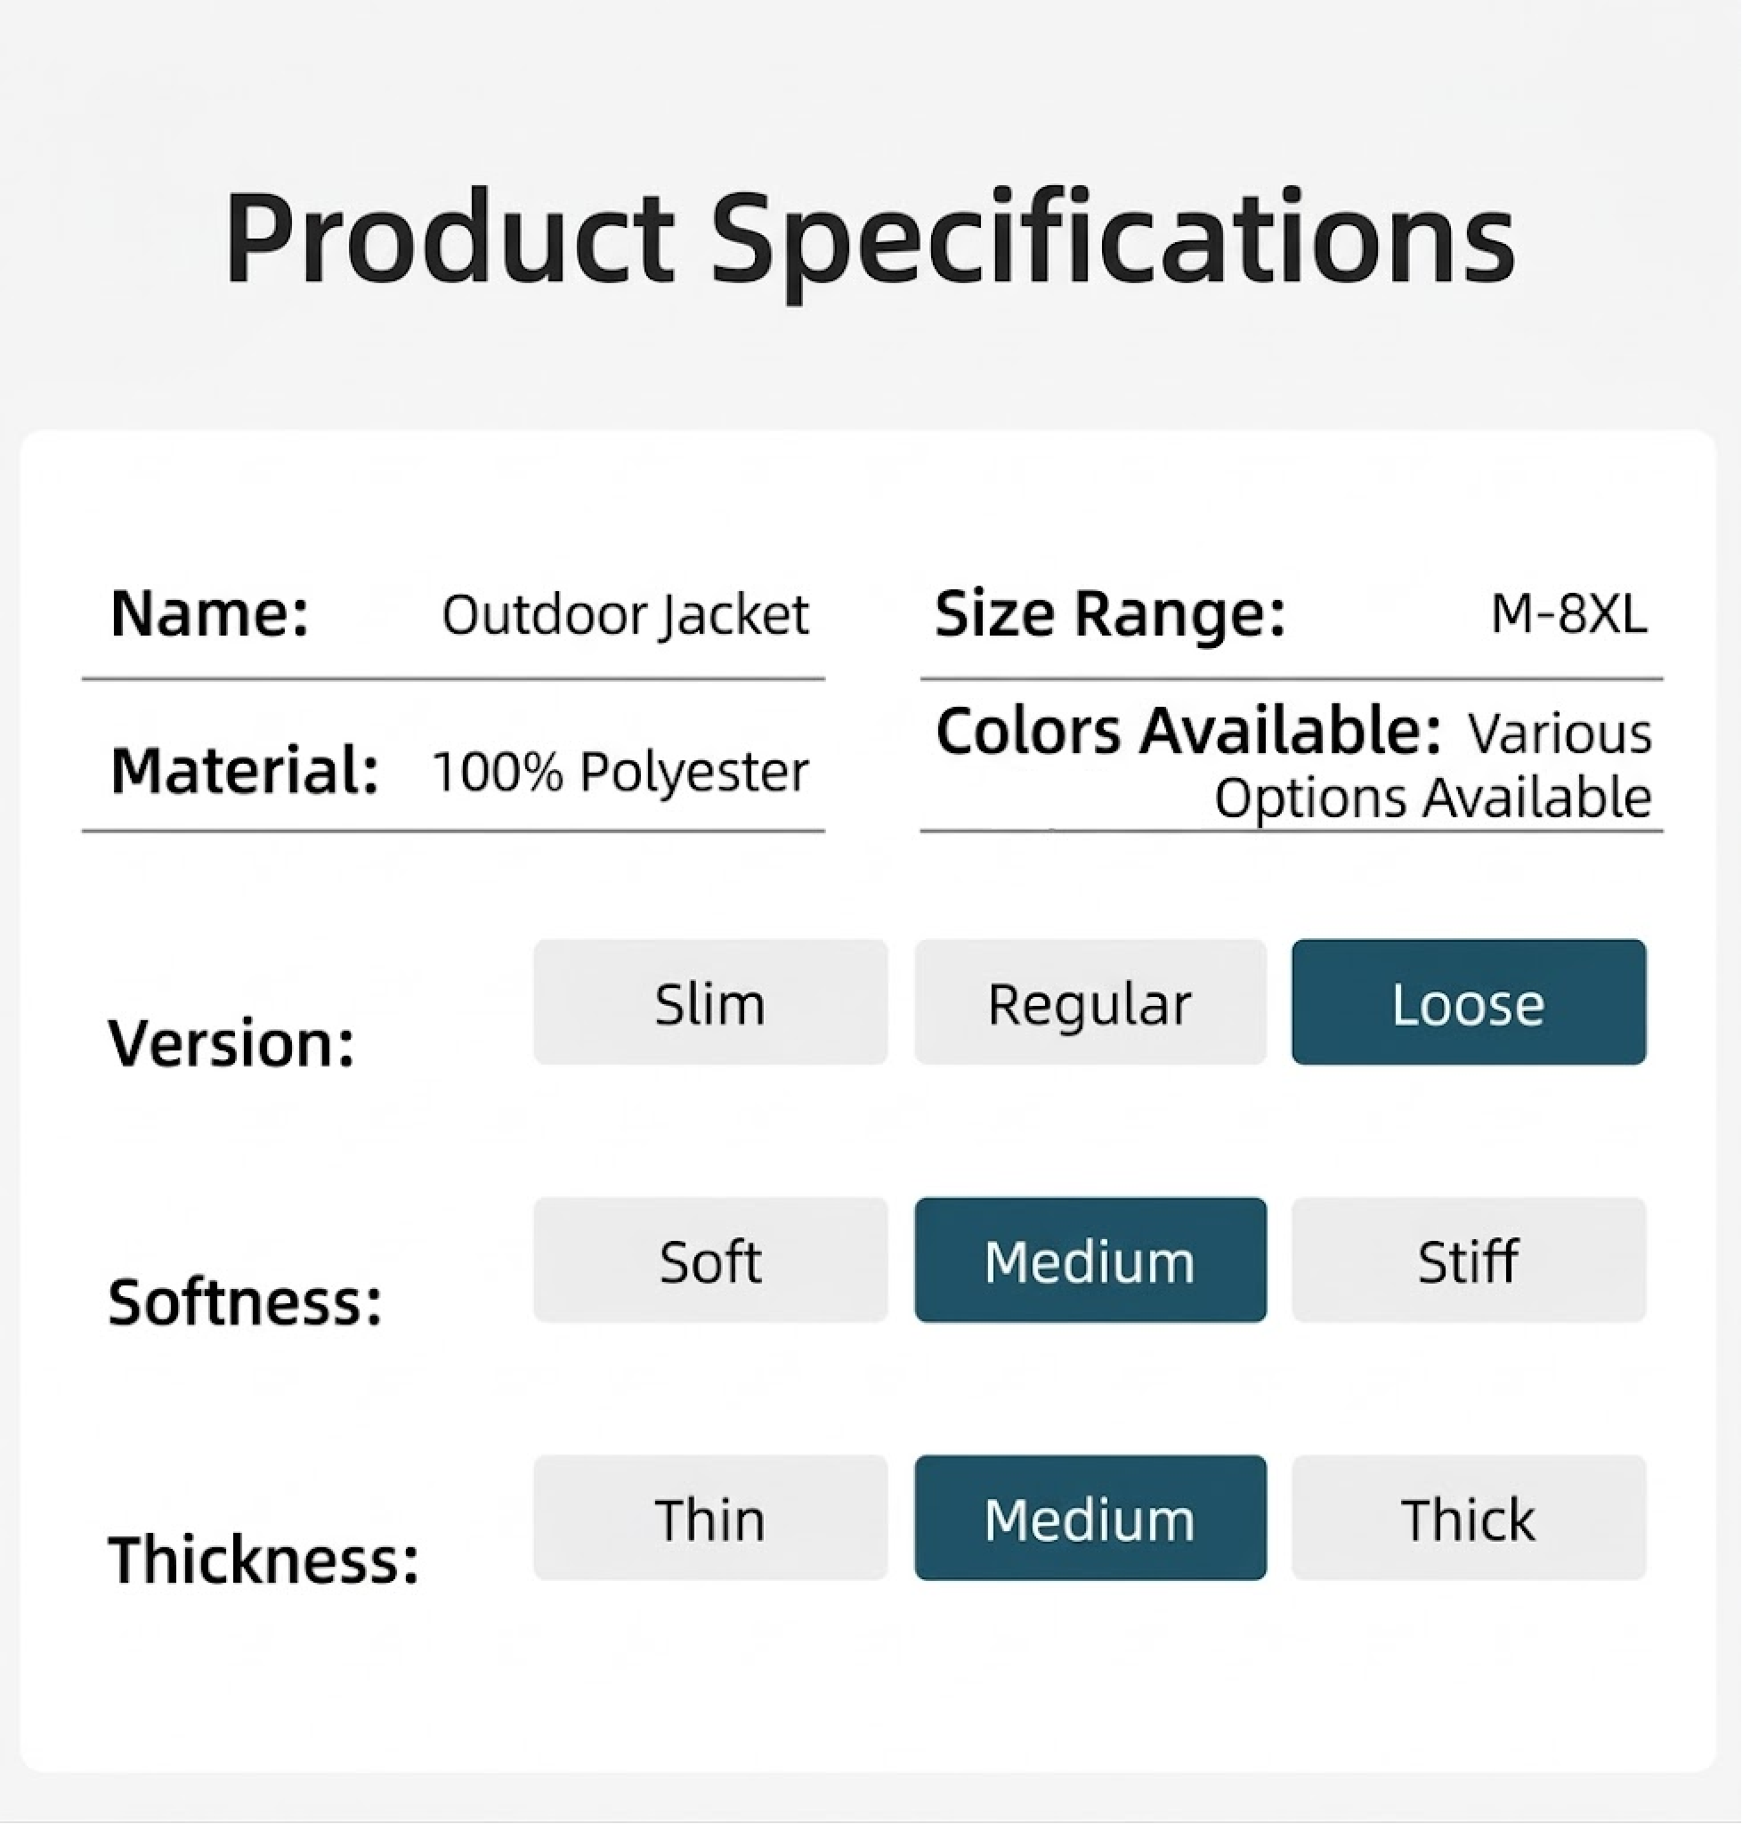This screenshot has width=1742, height=1824.
Task: Choose the Thick thickness option
Action: tap(1468, 1518)
